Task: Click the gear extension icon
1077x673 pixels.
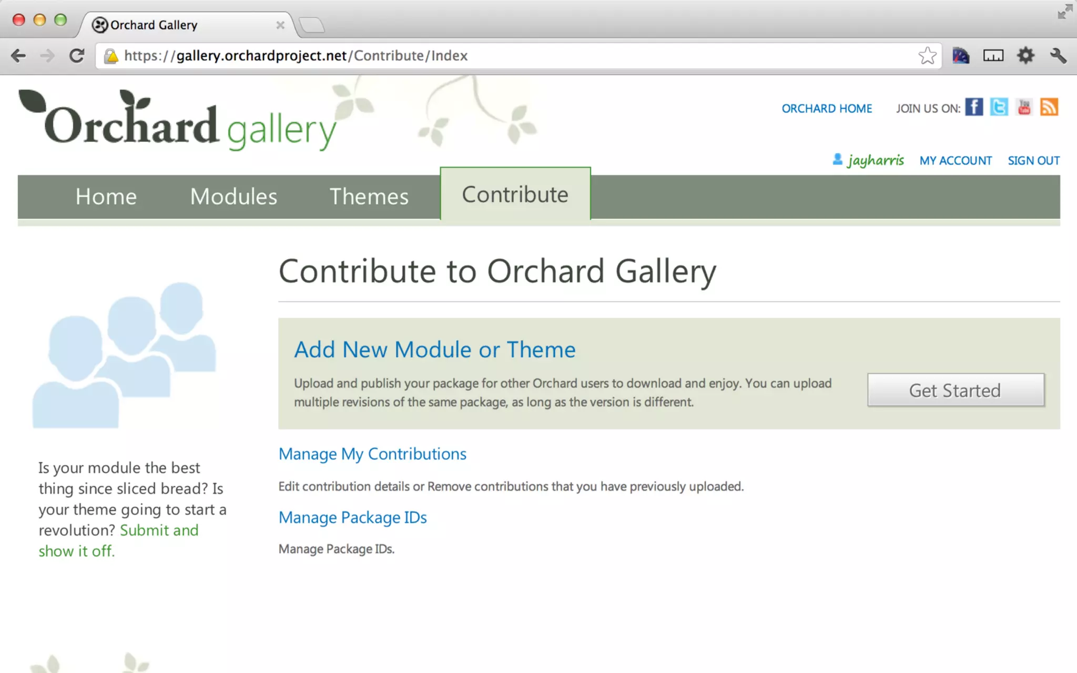Action: click(x=1025, y=56)
